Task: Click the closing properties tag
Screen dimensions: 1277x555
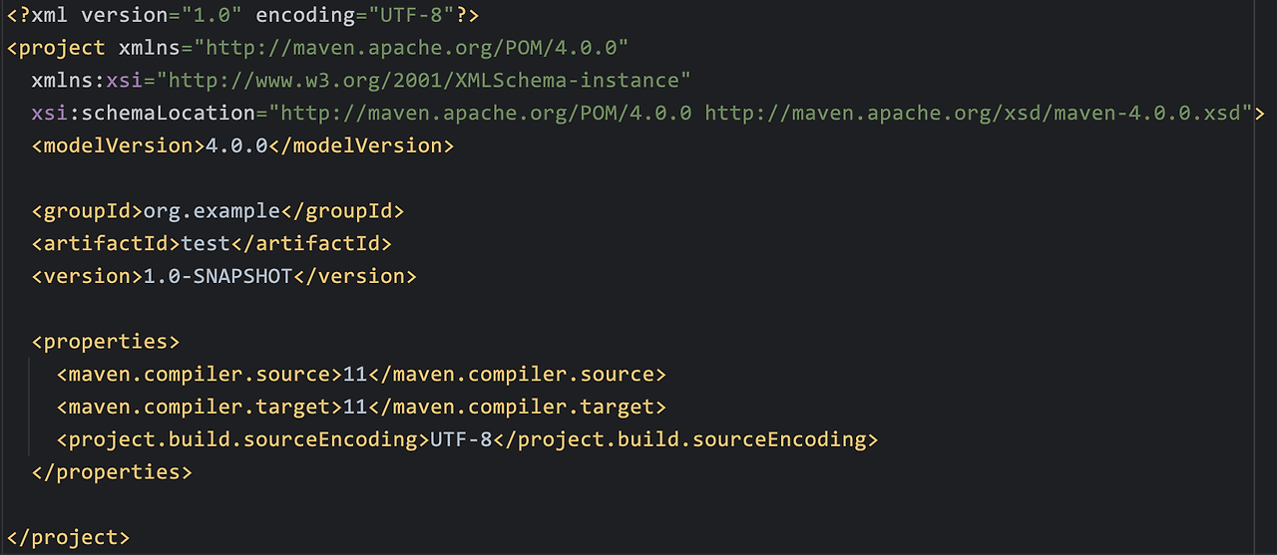Action: (x=112, y=472)
